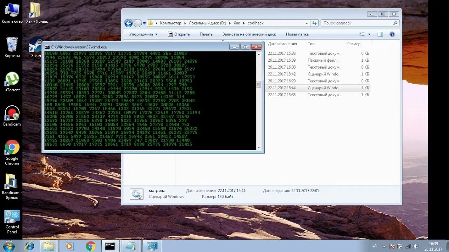Image resolution: width=449 pixels, height=252 pixels.
Task: Click the Explorer Back arrow button
Action: [128, 23]
